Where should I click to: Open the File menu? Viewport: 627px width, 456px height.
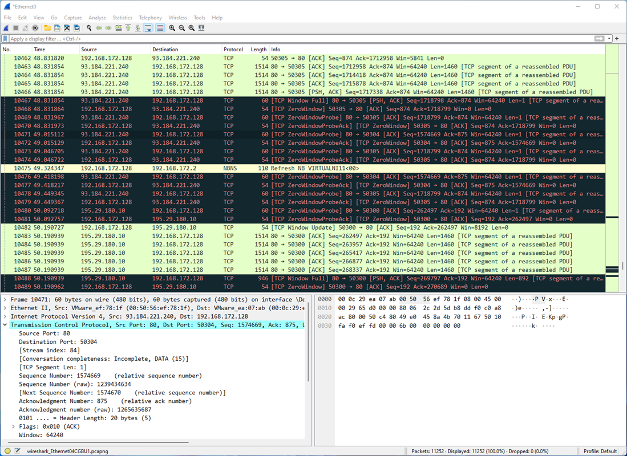click(7, 18)
